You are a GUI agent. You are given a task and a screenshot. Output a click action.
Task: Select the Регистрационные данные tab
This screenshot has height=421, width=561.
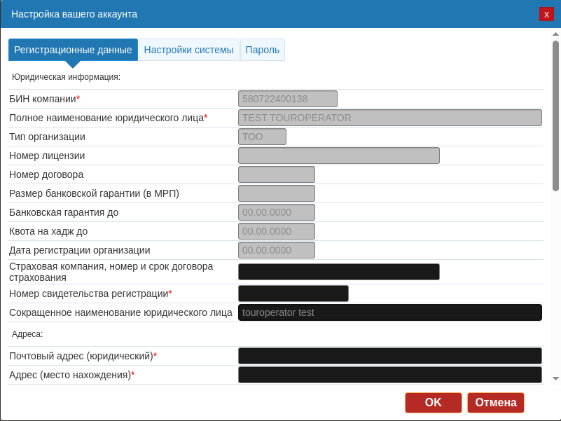[73, 50]
